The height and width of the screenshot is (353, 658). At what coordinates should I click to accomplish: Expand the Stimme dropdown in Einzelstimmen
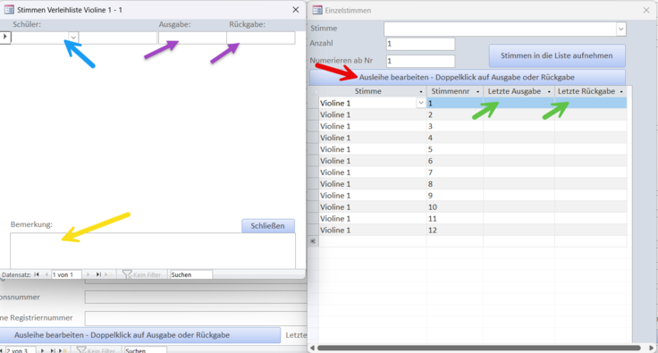coord(620,29)
